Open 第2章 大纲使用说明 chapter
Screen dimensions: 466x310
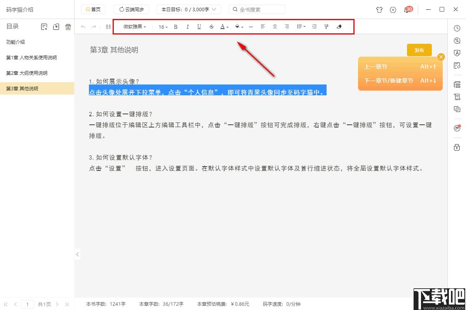pyautogui.click(x=37, y=73)
